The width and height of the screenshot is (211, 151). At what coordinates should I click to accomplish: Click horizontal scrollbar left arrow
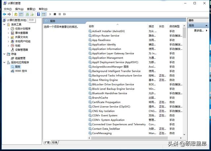[x=89, y=138]
